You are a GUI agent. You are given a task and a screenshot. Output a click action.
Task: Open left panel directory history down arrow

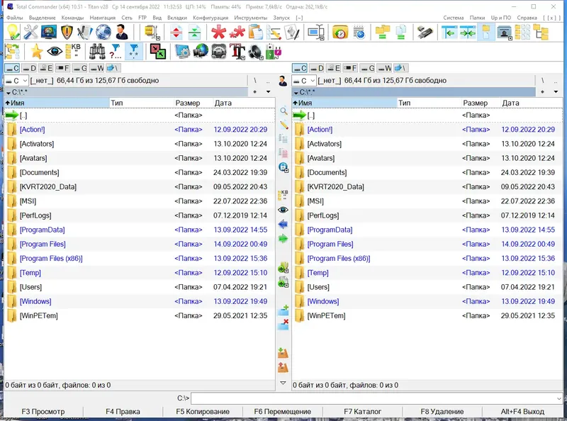click(269, 92)
